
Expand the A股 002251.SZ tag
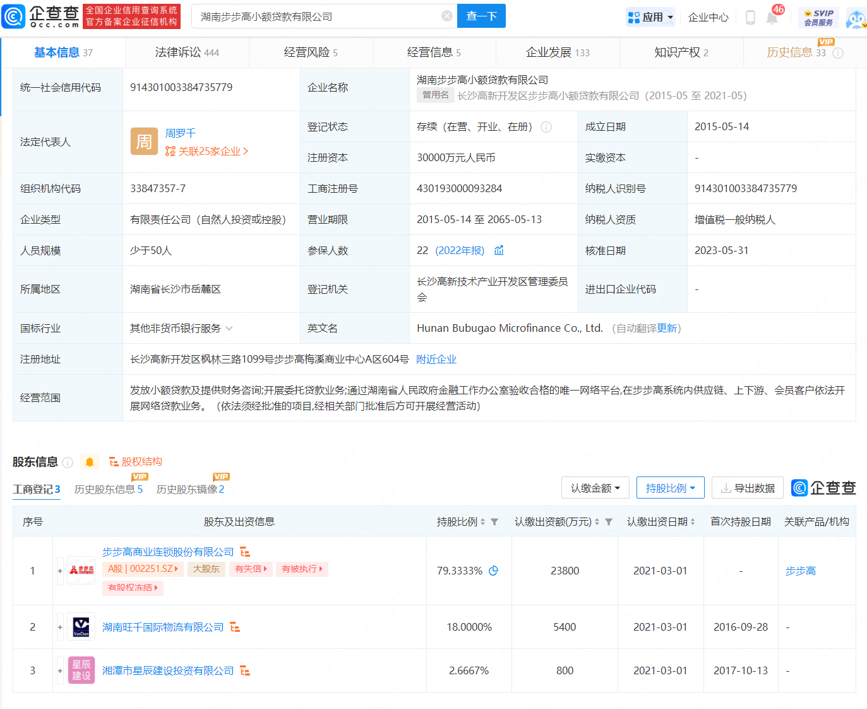point(143,569)
